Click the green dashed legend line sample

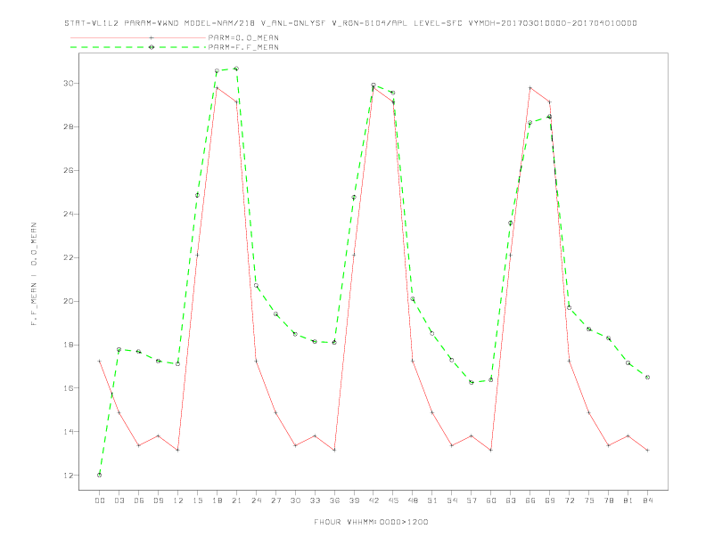click(138, 47)
